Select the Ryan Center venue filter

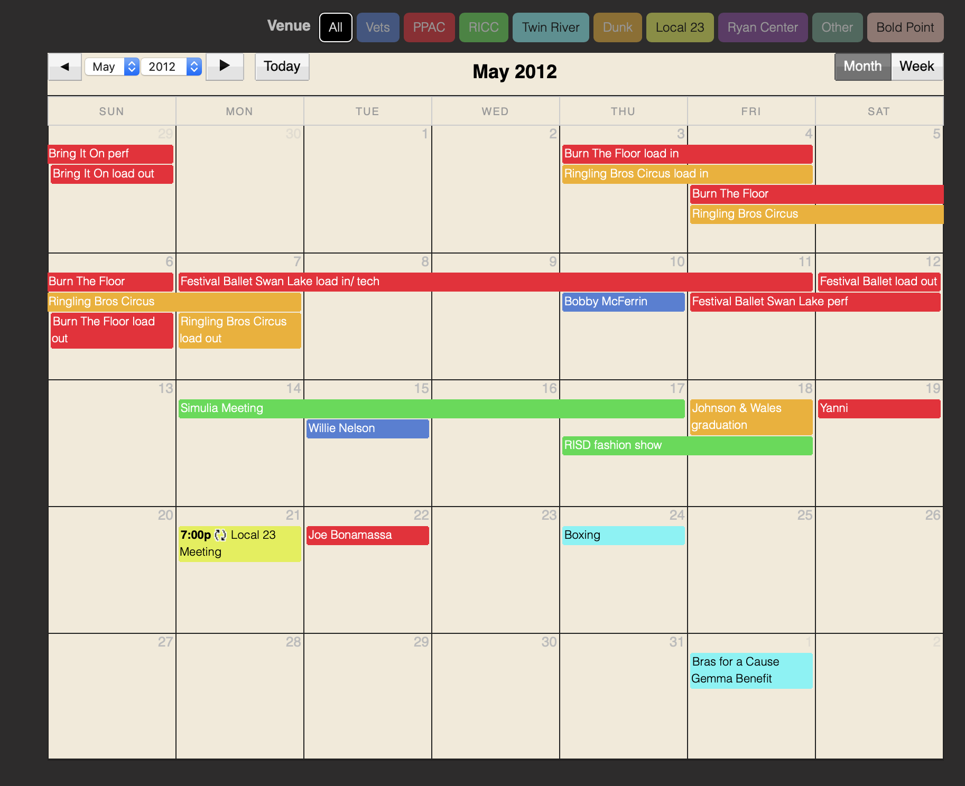[x=763, y=27]
